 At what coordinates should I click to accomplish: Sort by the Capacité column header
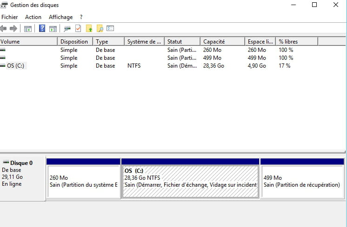click(x=221, y=42)
